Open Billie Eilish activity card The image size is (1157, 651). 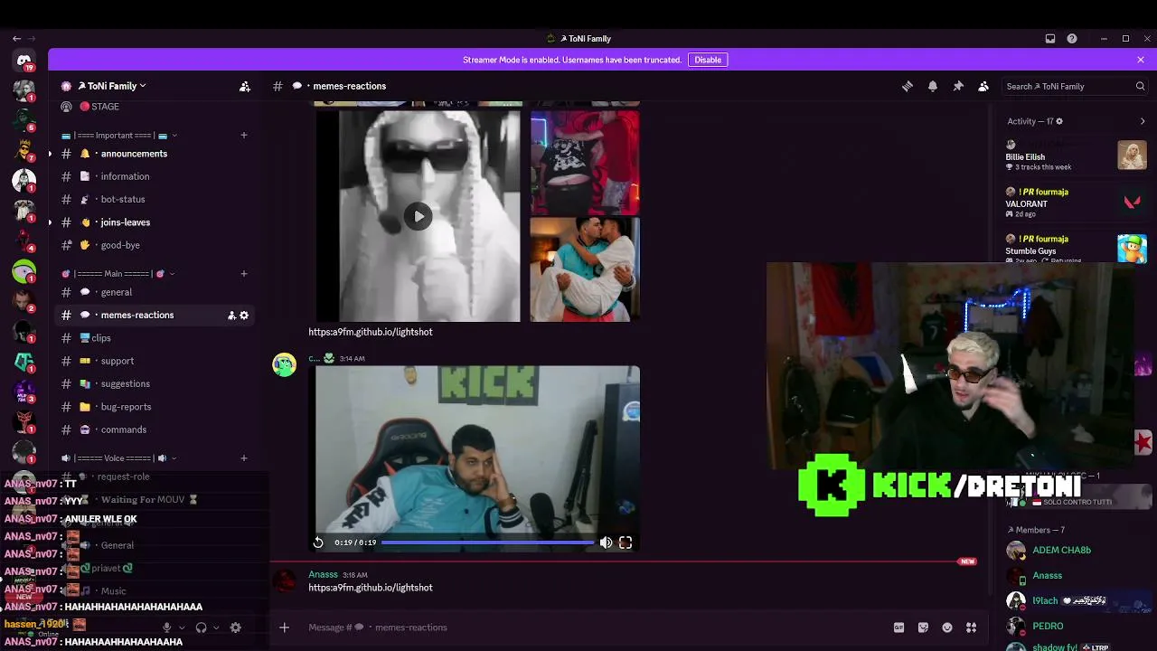(x=1076, y=156)
